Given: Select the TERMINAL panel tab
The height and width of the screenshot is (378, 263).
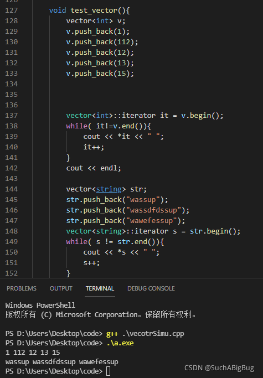Looking at the screenshot, I should [100, 288].
